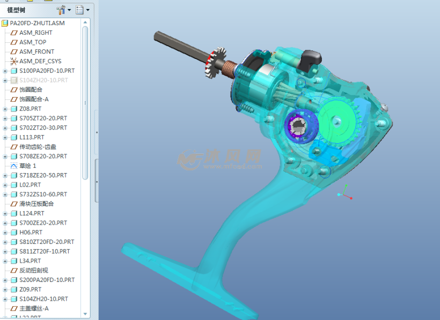Open the model tree show/list icon menu
Viewport: 440px width, 320px height.
pos(80,10)
